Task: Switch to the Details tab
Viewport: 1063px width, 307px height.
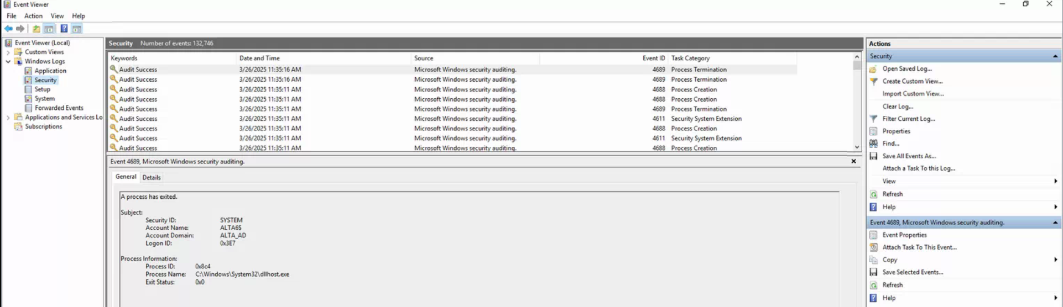Action: point(152,177)
